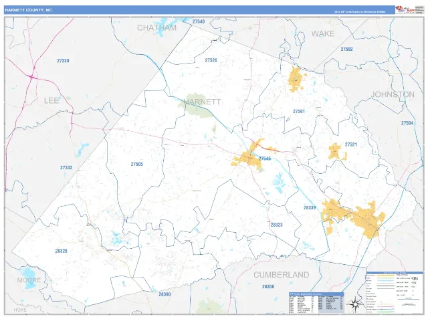Screen dimensions: 428x321
Task: Click ZIP code label 28323
Action: coord(276,225)
